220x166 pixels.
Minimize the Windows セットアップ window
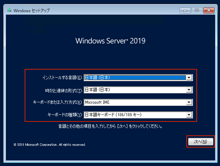[x=185, y=10]
